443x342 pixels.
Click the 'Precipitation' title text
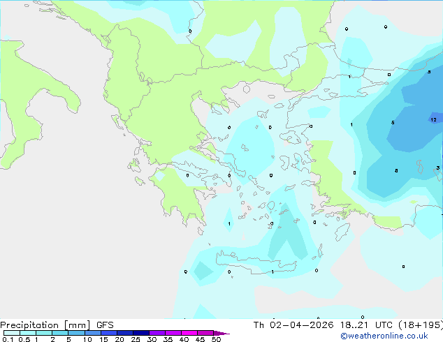29,325
